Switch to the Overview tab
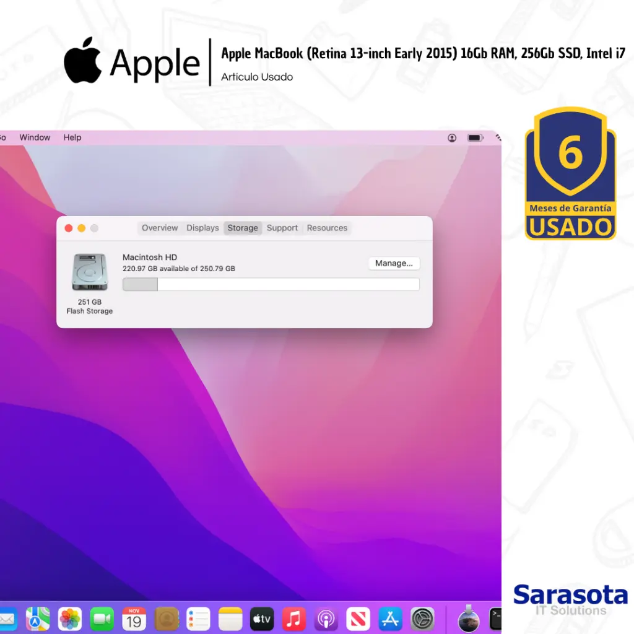 pos(160,228)
